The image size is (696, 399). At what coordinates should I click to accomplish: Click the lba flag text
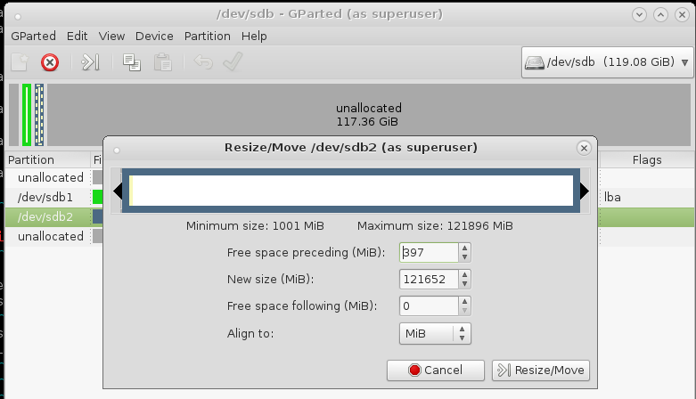612,197
